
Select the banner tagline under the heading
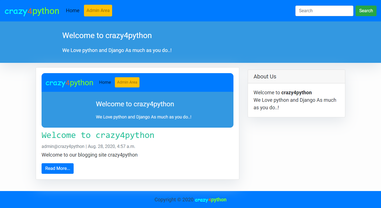pos(117,50)
